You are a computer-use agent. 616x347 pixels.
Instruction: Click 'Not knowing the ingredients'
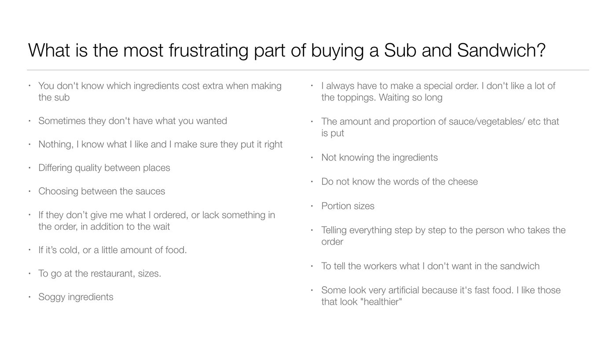pyautogui.click(x=379, y=158)
